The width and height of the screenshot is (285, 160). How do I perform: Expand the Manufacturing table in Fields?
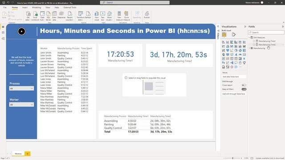(x=249, y=48)
